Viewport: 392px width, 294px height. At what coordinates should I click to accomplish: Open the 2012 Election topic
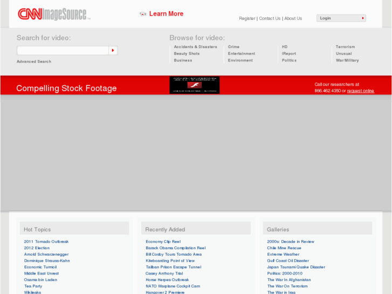37,248
